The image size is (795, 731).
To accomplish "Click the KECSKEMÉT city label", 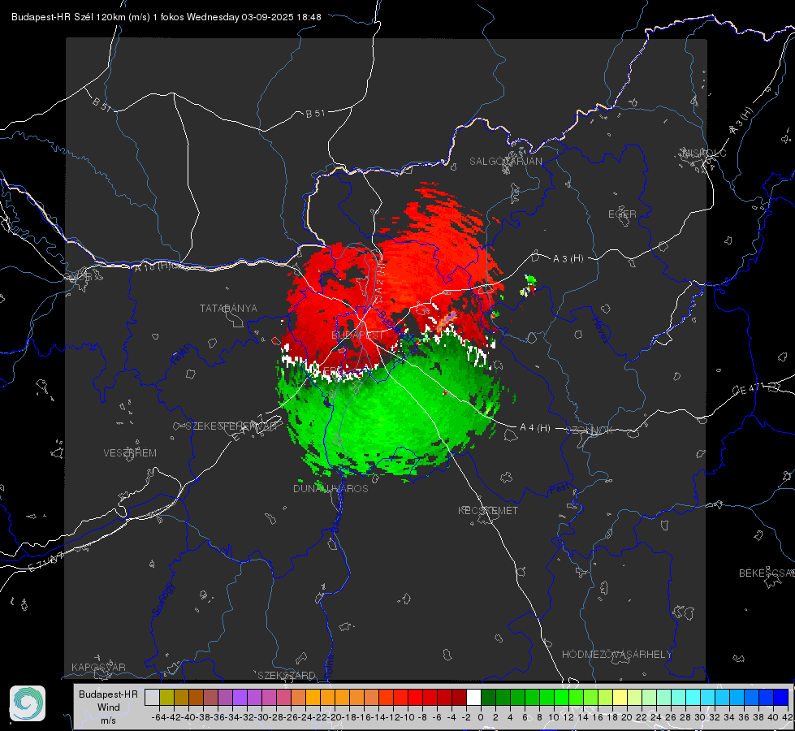I will tap(488, 510).
